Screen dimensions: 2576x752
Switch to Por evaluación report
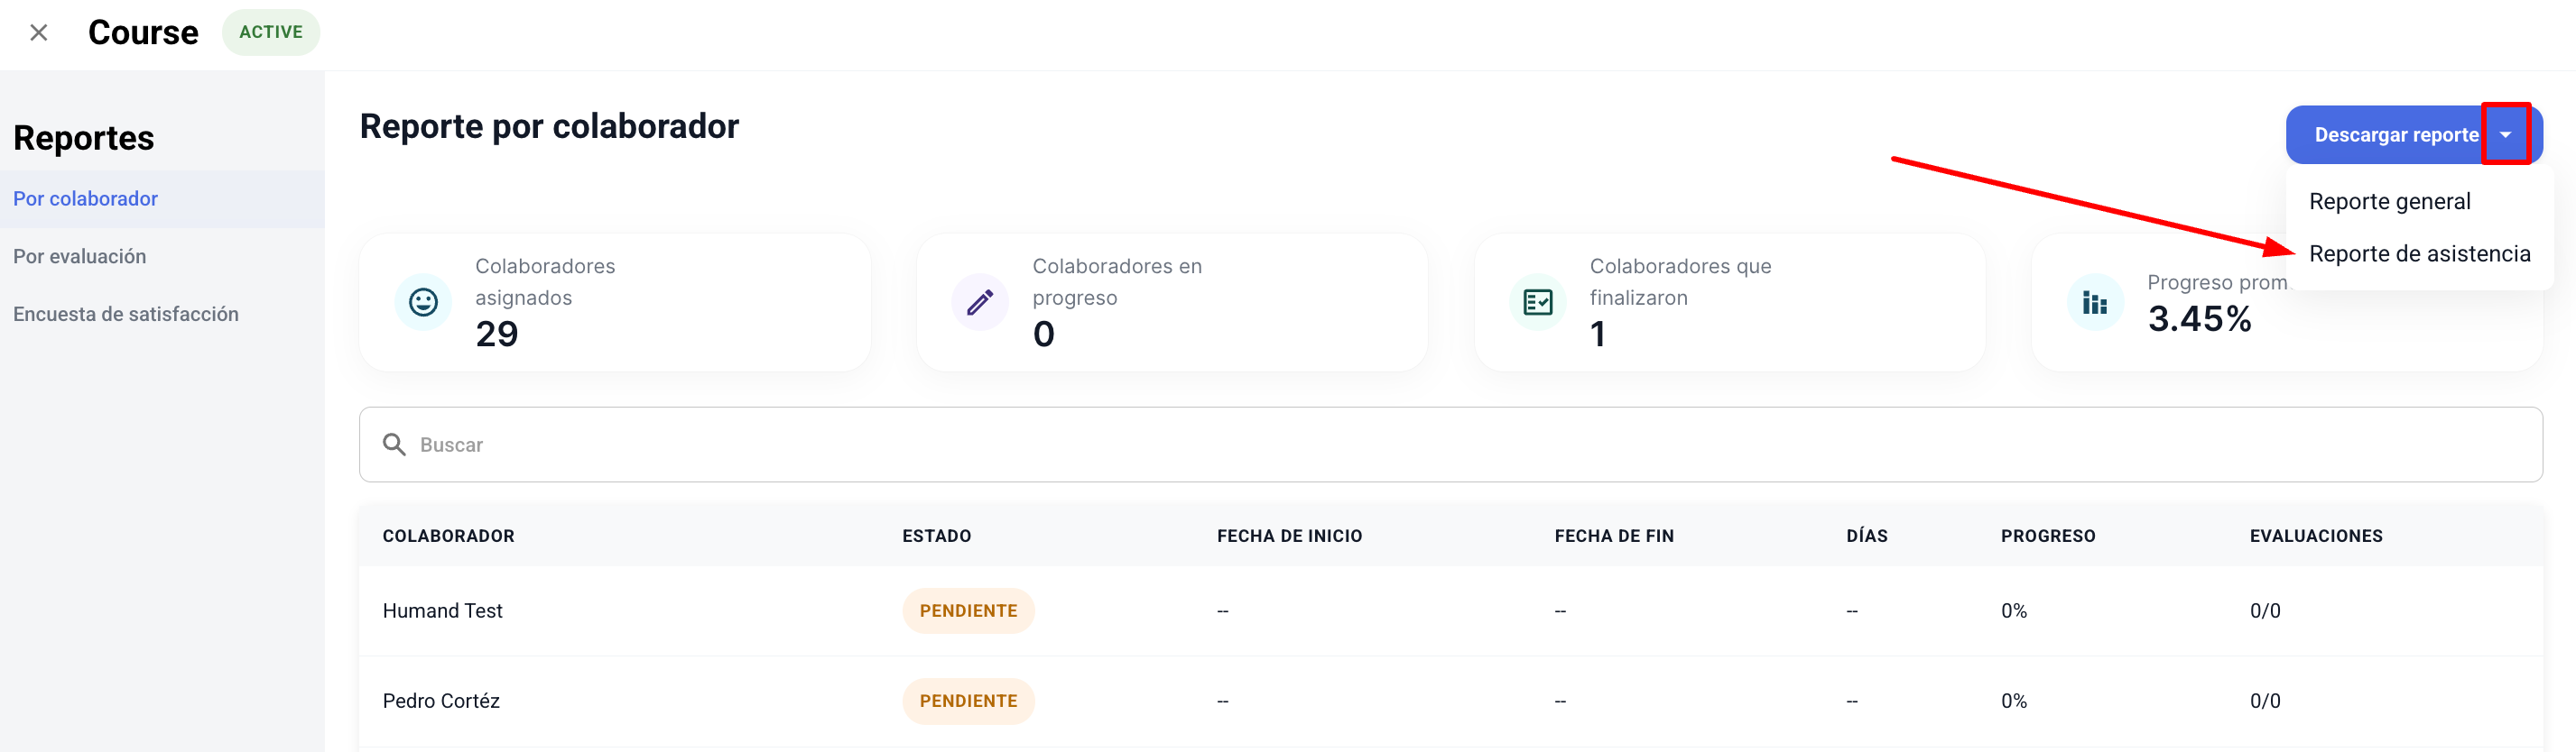pyautogui.click(x=80, y=257)
